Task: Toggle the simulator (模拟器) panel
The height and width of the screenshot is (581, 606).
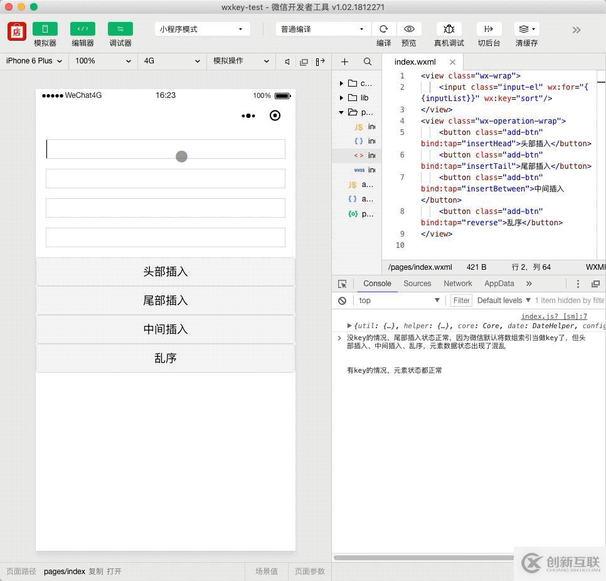Action: (45, 29)
